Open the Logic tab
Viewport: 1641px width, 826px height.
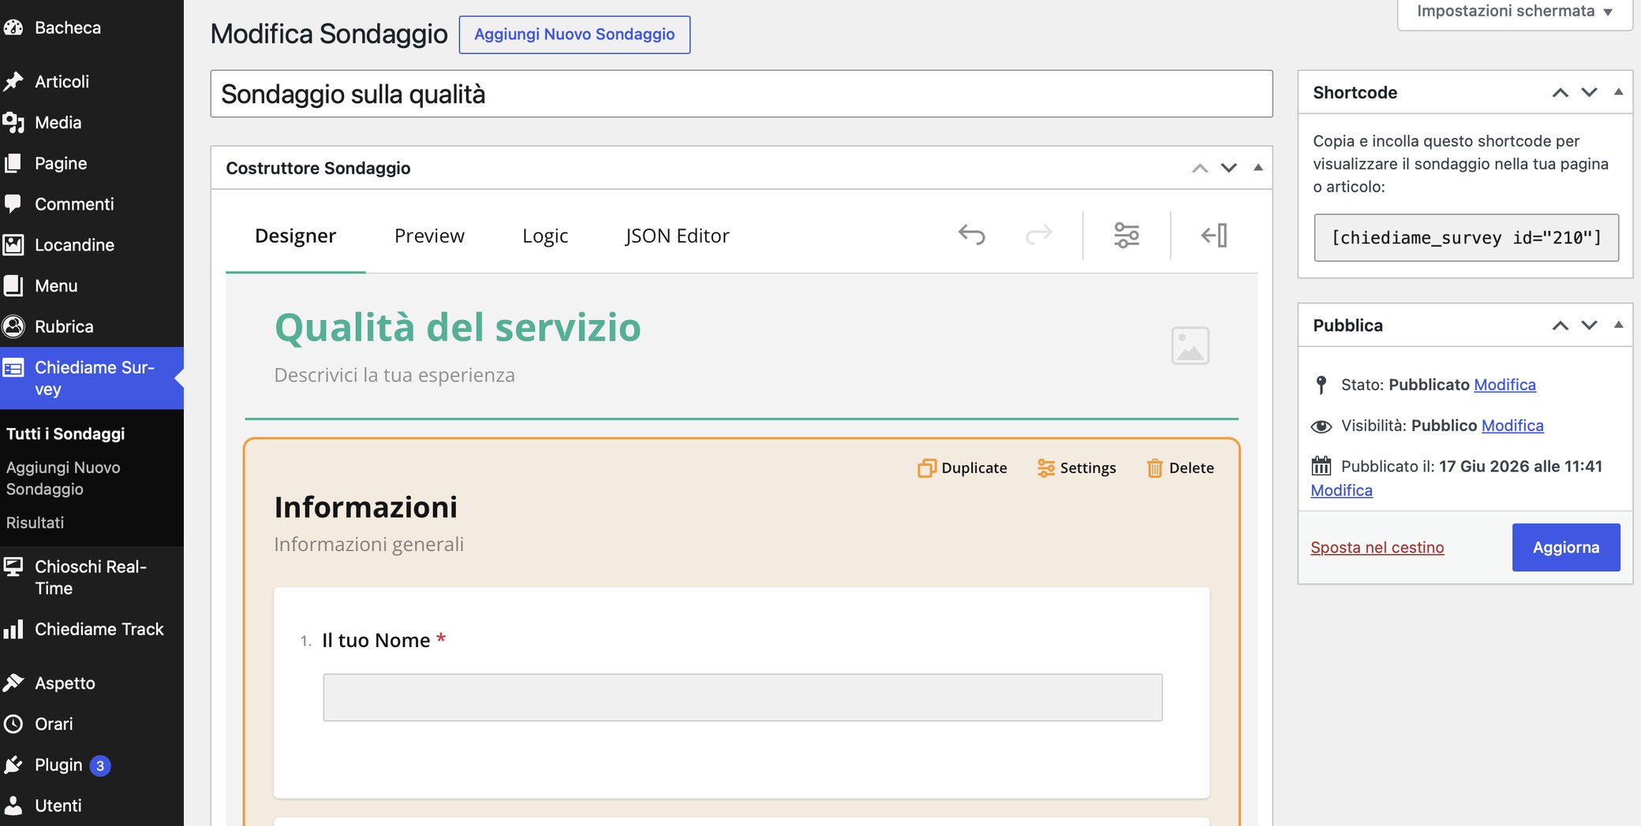[545, 236]
